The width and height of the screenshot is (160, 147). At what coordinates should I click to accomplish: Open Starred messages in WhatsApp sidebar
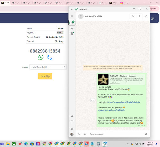tap(72, 116)
